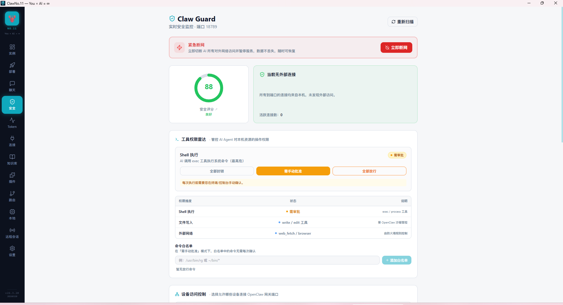Open the 路由 routing sidebar item
The image size is (563, 305).
pos(12,196)
